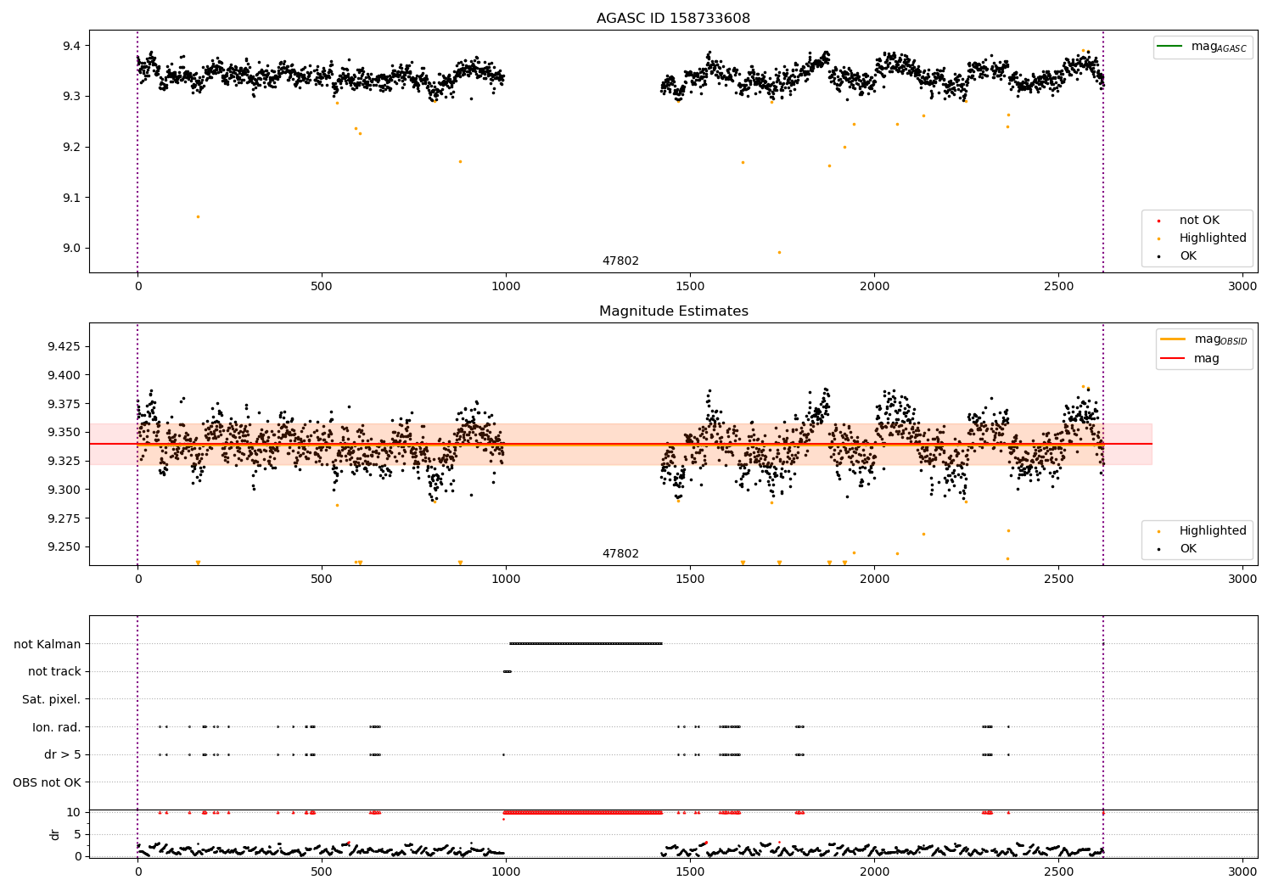The width and height of the screenshot is (1273, 891).
Task: Select the mag AGASC green line legend entry
Action: click(1203, 47)
